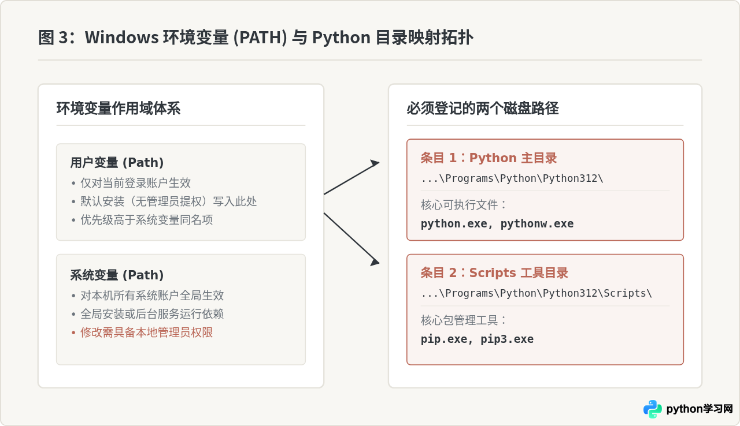The height and width of the screenshot is (426, 740).
Task: Select path ending with Python312\
Action: pos(512,178)
